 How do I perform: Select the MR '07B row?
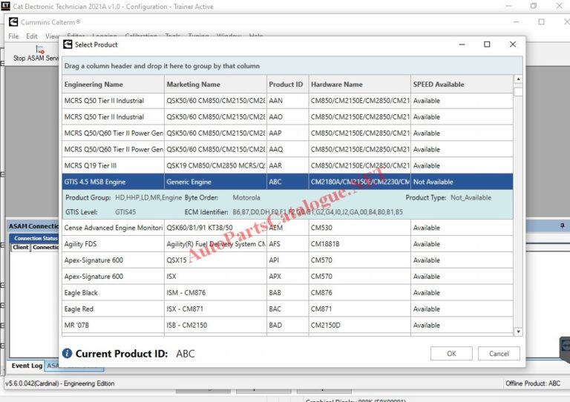[x=287, y=325]
